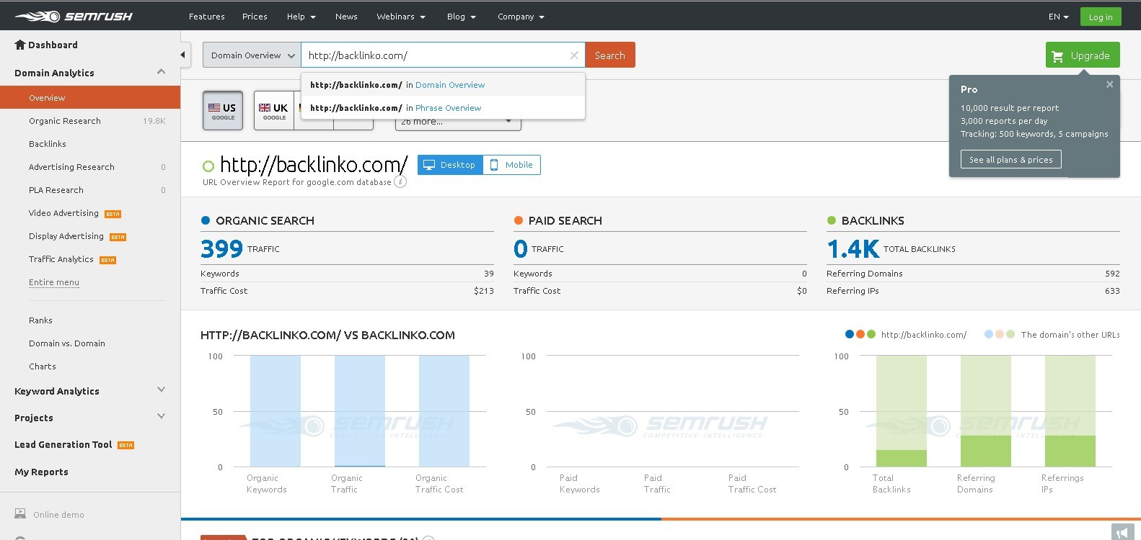Expand the Projects section
Image resolution: width=1141 pixels, height=540 pixels.
click(x=161, y=416)
